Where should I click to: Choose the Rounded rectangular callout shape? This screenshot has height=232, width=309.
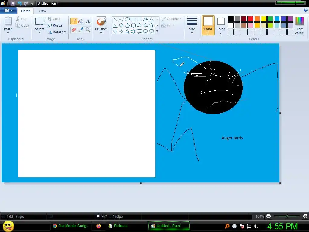[139, 31]
